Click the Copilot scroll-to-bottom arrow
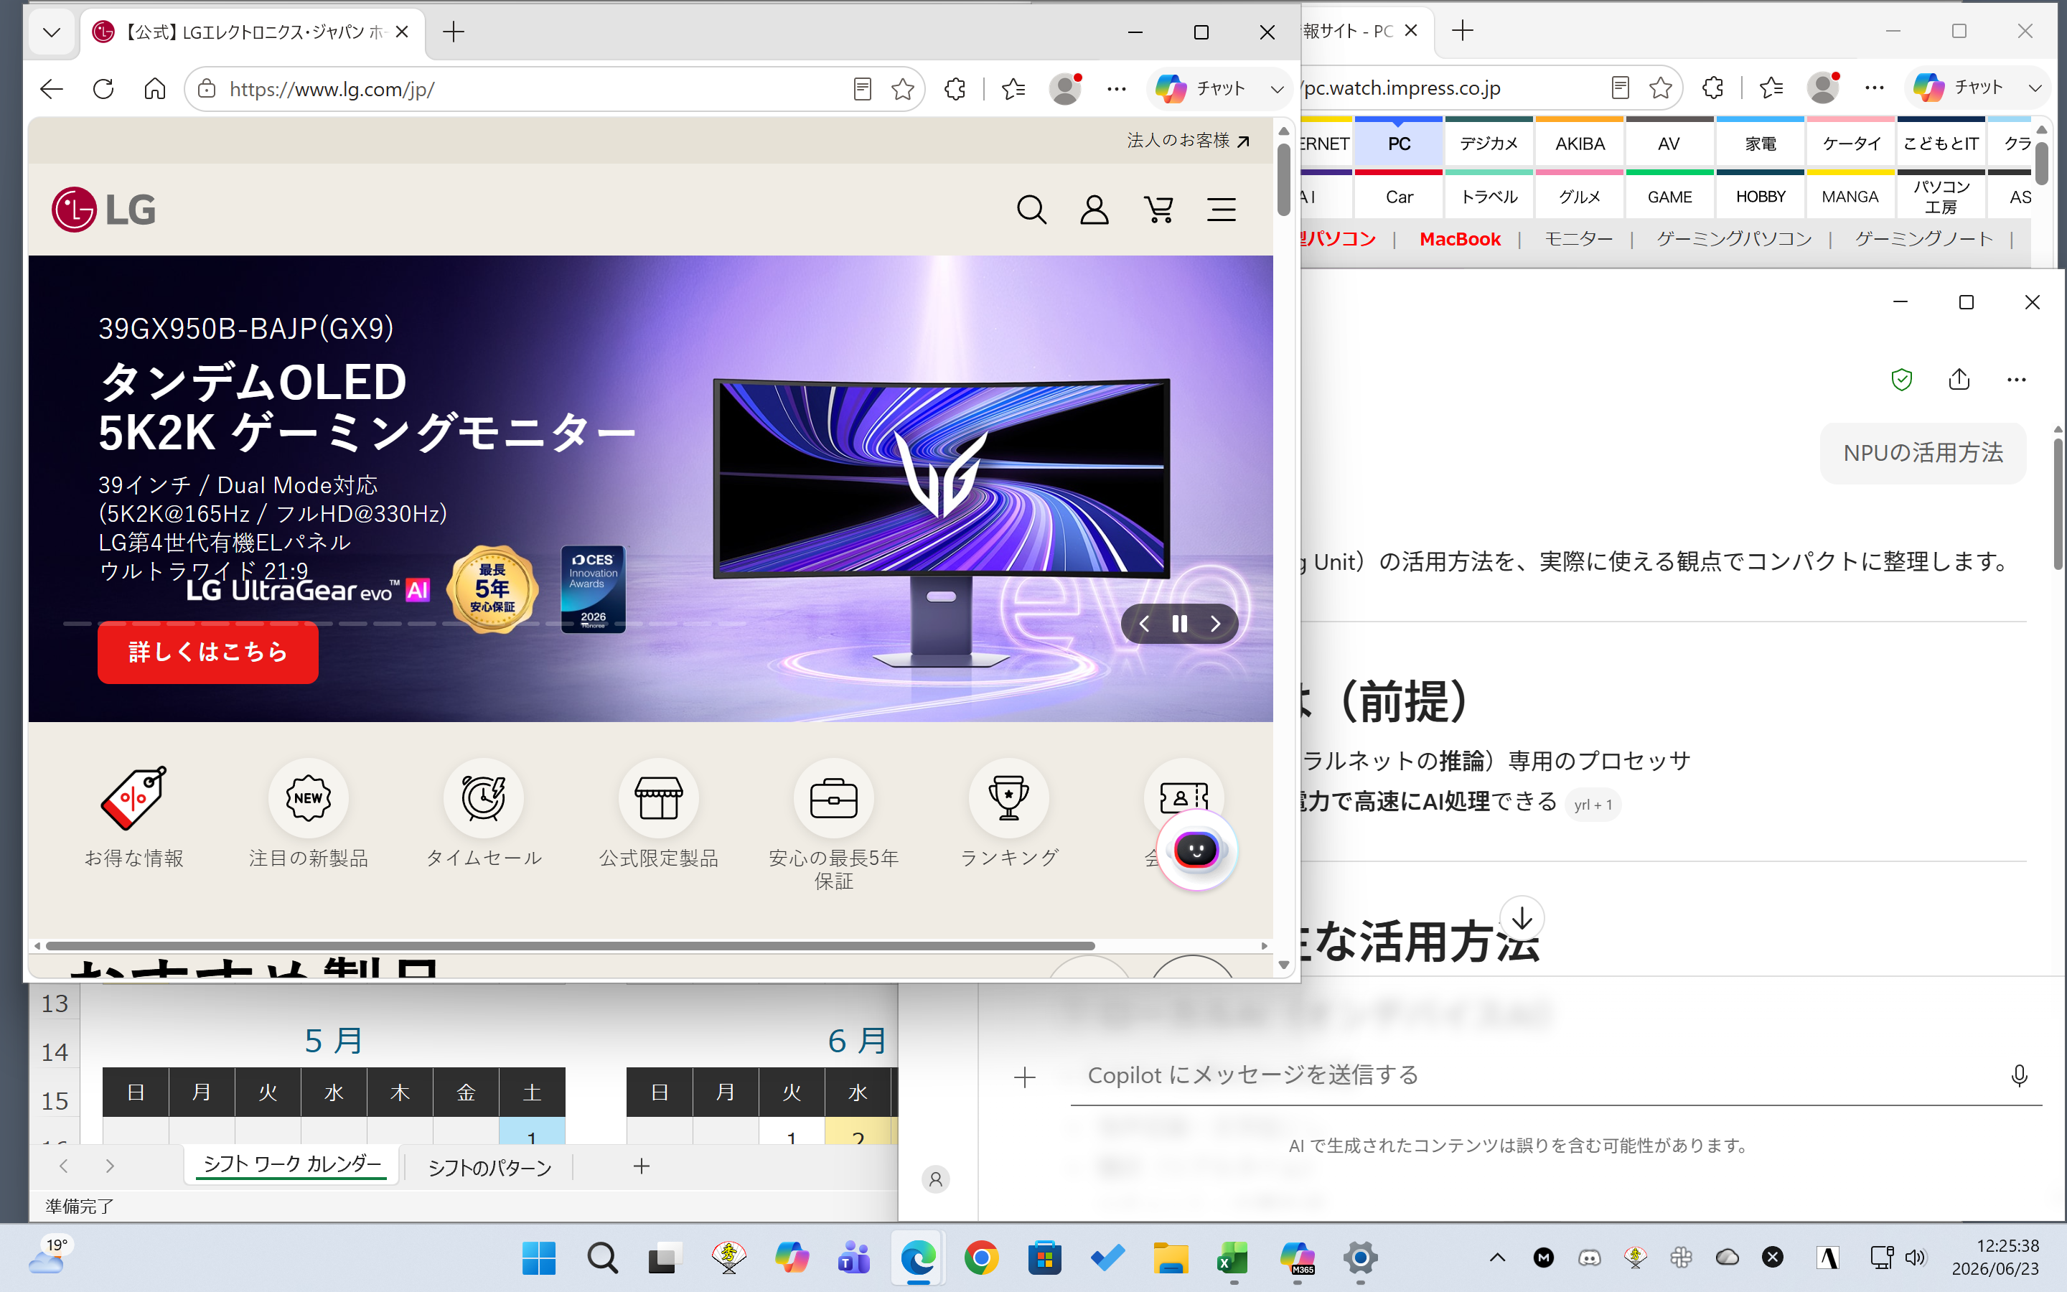Screen dimensions: 2067x1292 [1522, 918]
